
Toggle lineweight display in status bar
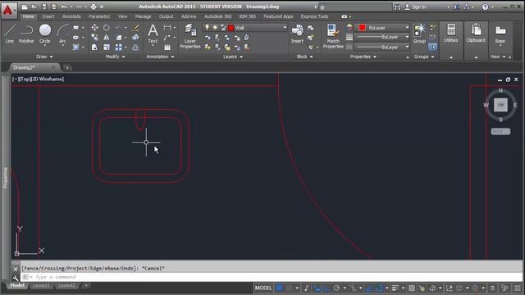coord(395,288)
